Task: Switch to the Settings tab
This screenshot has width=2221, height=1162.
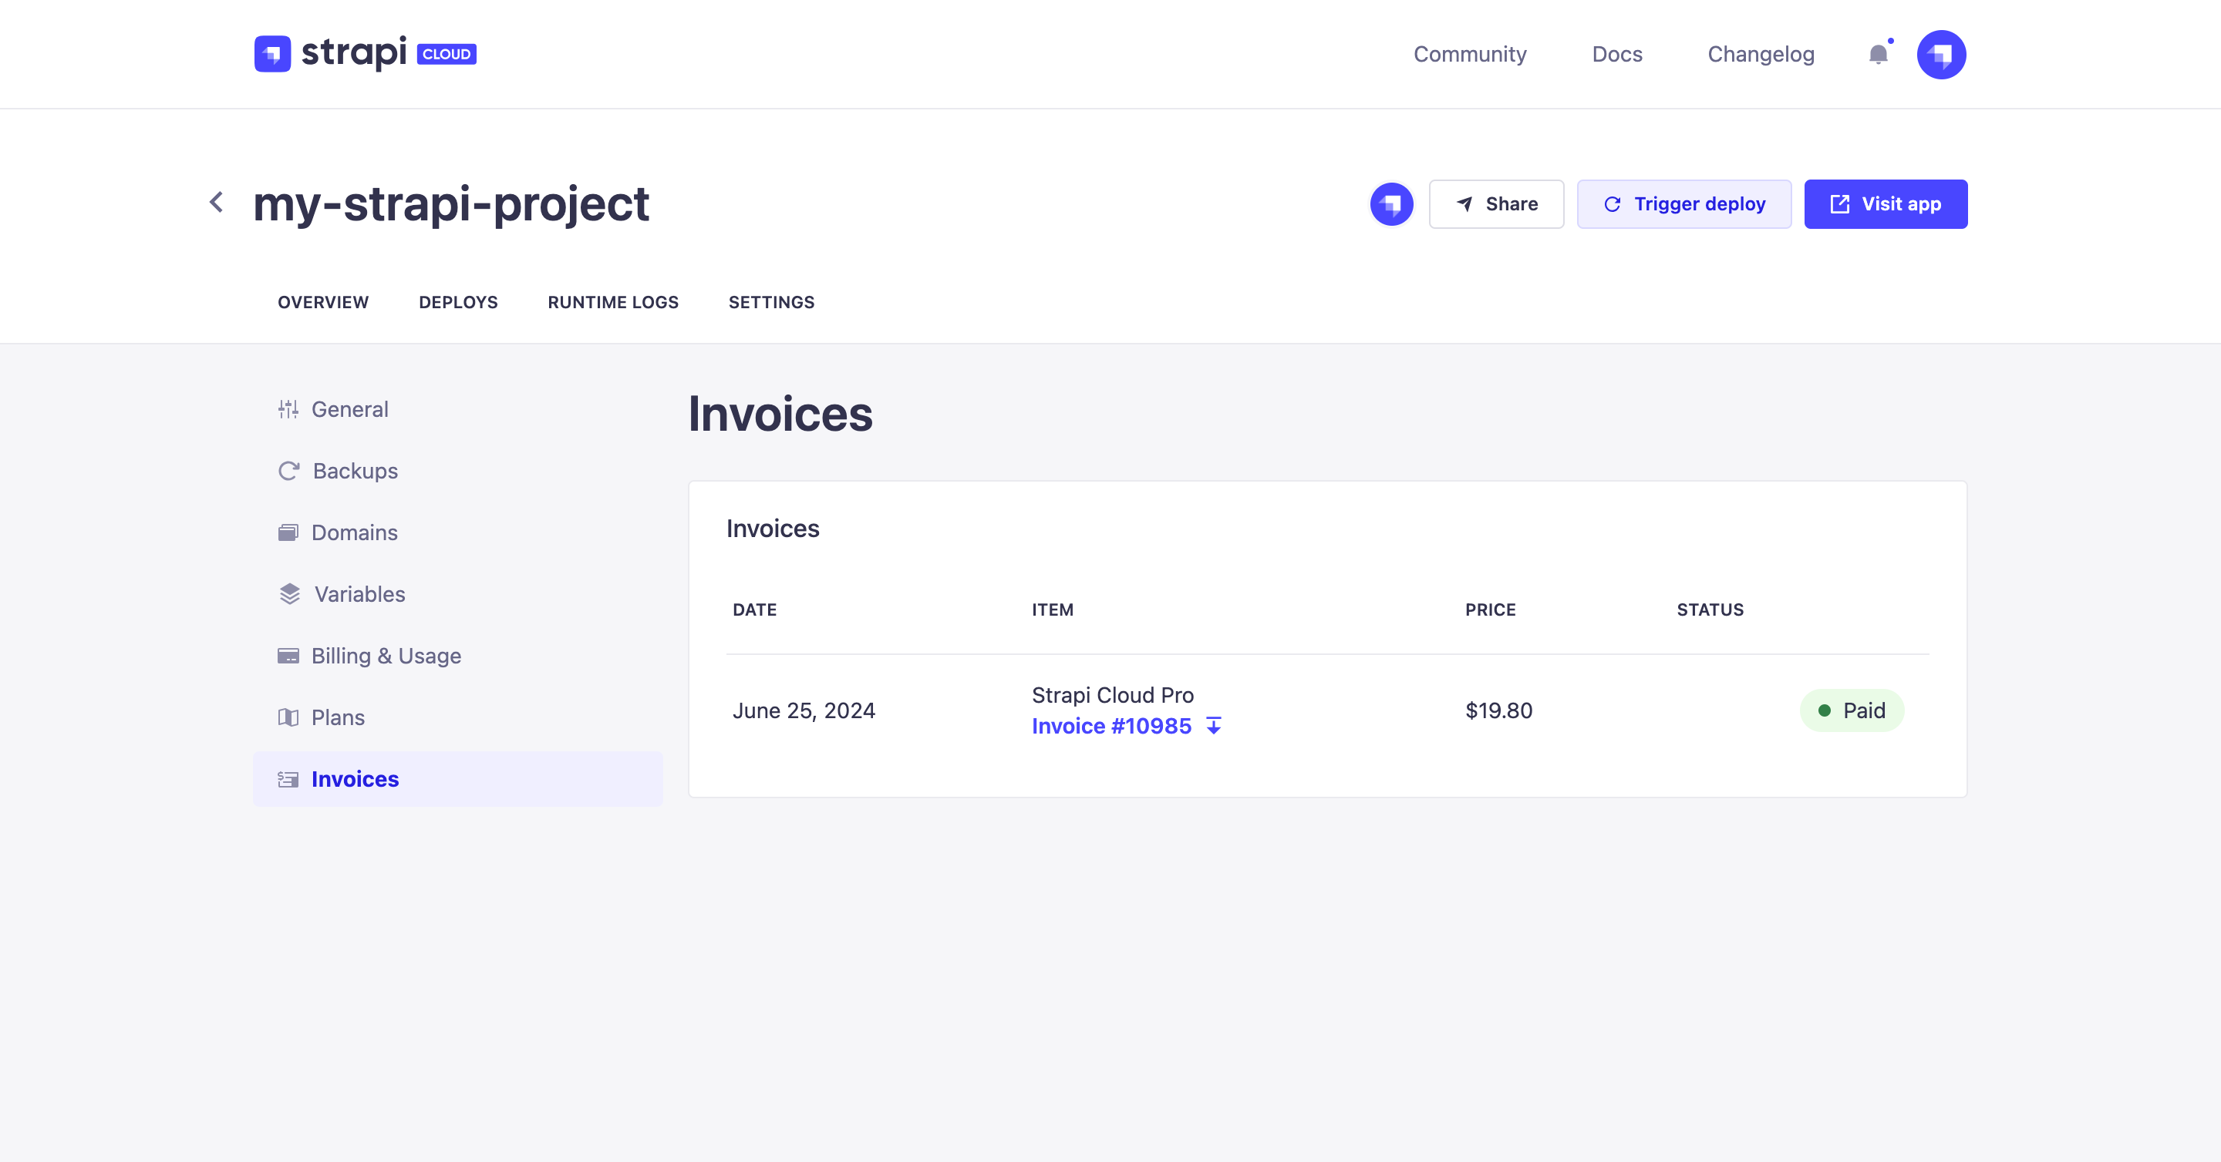Action: coord(771,302)
